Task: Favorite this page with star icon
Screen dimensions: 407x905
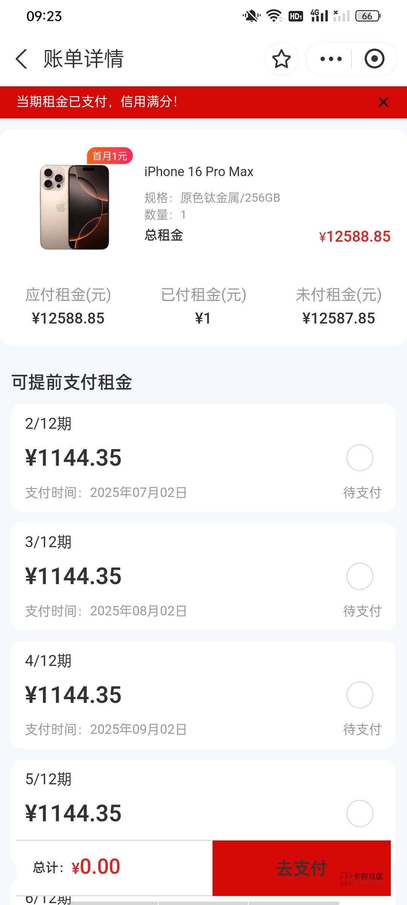Action: (281, 59)
